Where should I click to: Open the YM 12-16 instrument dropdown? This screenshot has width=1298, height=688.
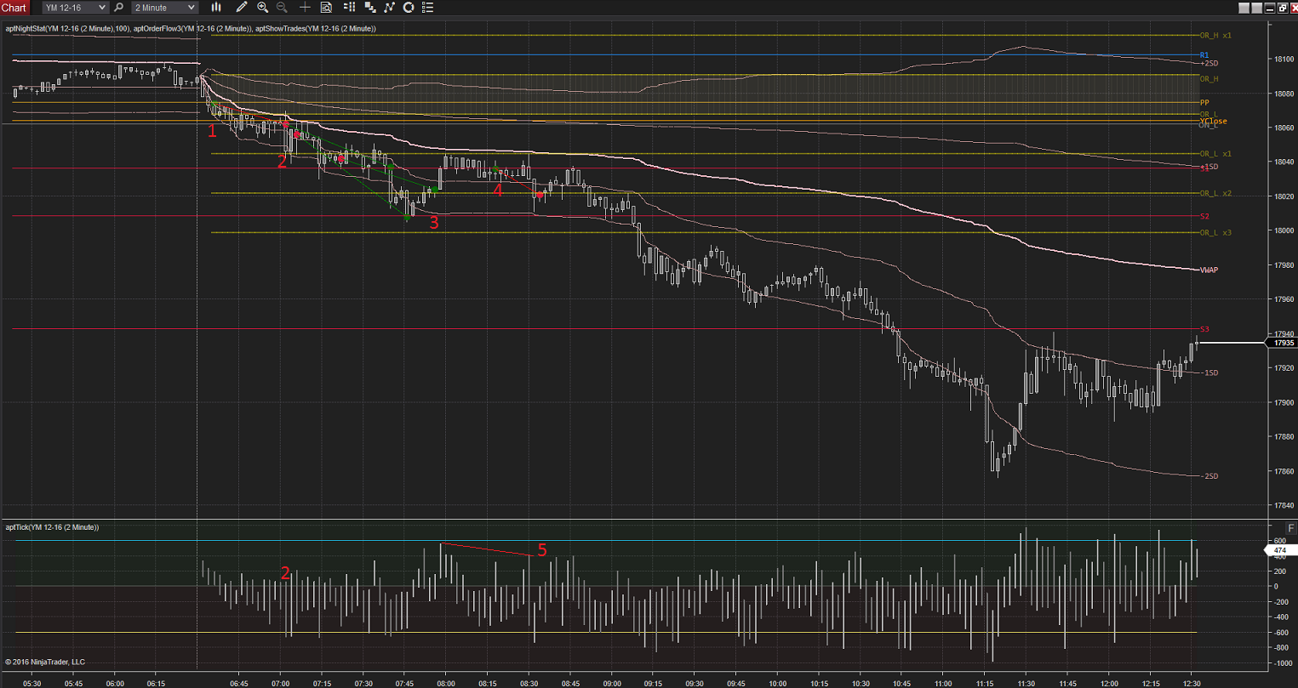point(75,8)
